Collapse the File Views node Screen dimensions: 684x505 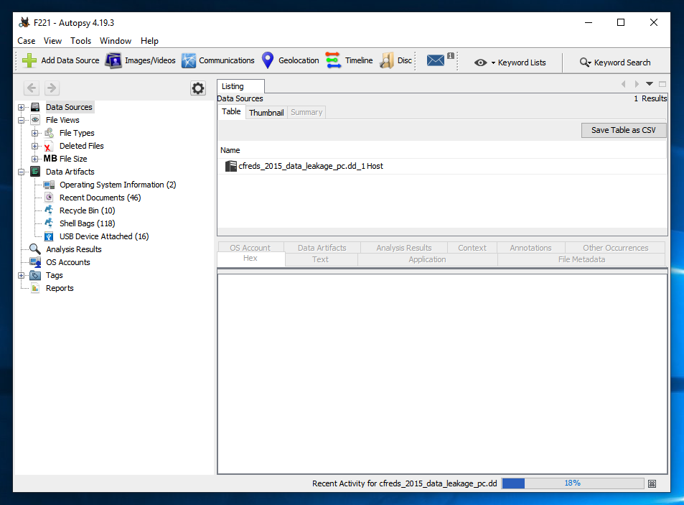(21, 120)
